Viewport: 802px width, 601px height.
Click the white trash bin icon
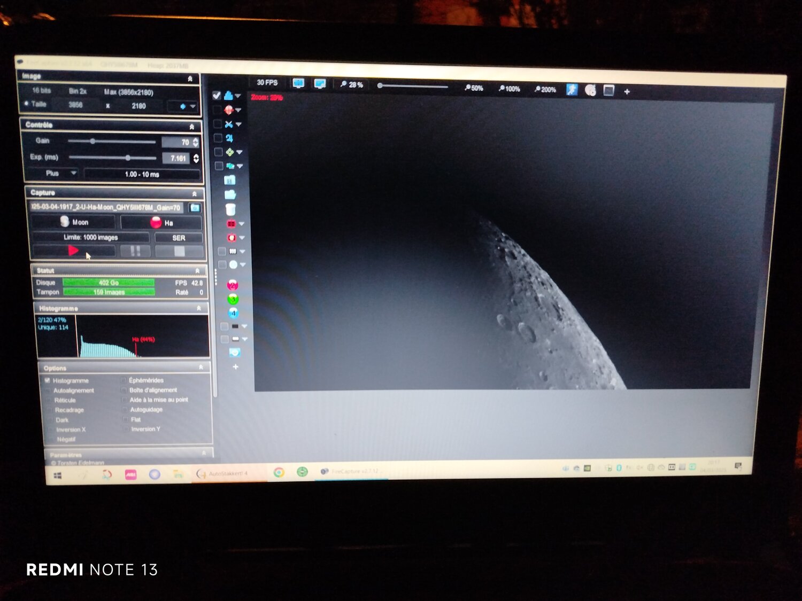[x=230, y=209]
